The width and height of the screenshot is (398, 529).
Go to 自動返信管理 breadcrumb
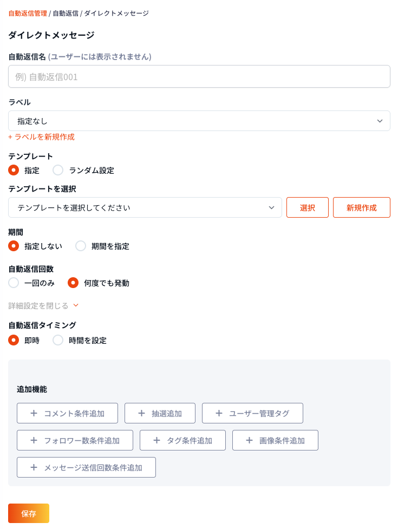pyautogui.click(x=27, y=13)
